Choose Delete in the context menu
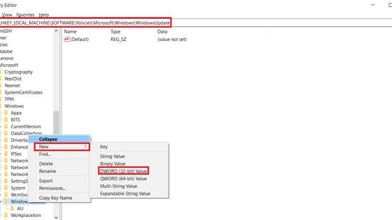 tap(46, 164)
